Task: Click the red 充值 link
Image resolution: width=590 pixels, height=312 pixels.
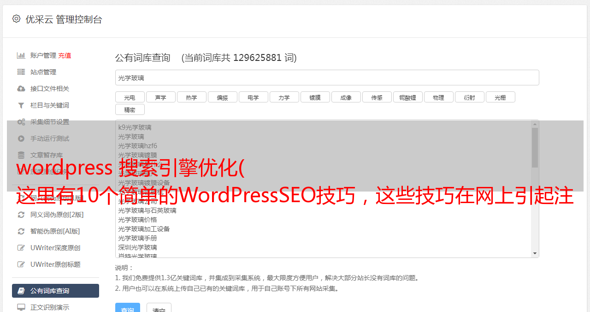Action: [65, 55]
